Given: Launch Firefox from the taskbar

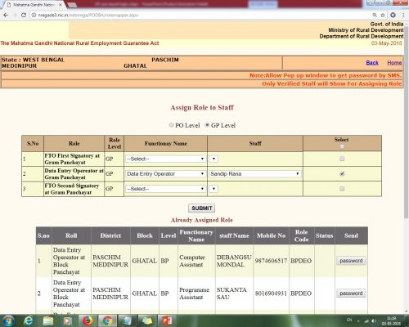Looking at the screenshot, I should 88,320.
